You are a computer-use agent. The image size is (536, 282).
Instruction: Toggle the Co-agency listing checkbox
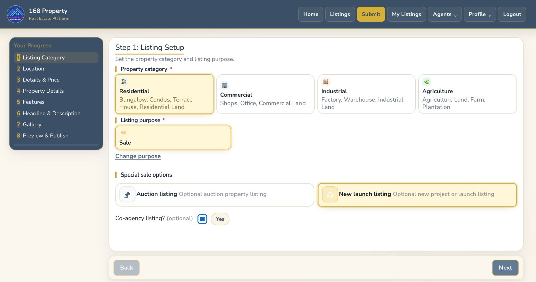pyautogui.click(x=202, y=219)
